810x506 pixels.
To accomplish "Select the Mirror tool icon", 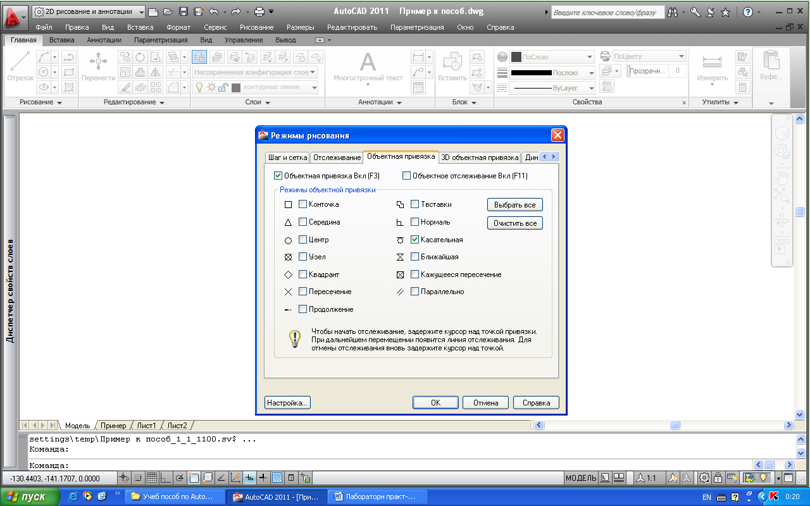I will tap(155, 72).
